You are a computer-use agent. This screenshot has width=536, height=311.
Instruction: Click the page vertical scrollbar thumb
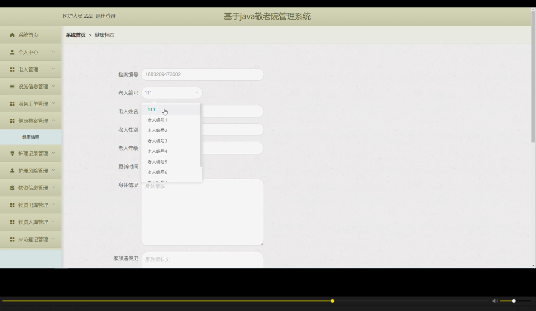point(533,77)
